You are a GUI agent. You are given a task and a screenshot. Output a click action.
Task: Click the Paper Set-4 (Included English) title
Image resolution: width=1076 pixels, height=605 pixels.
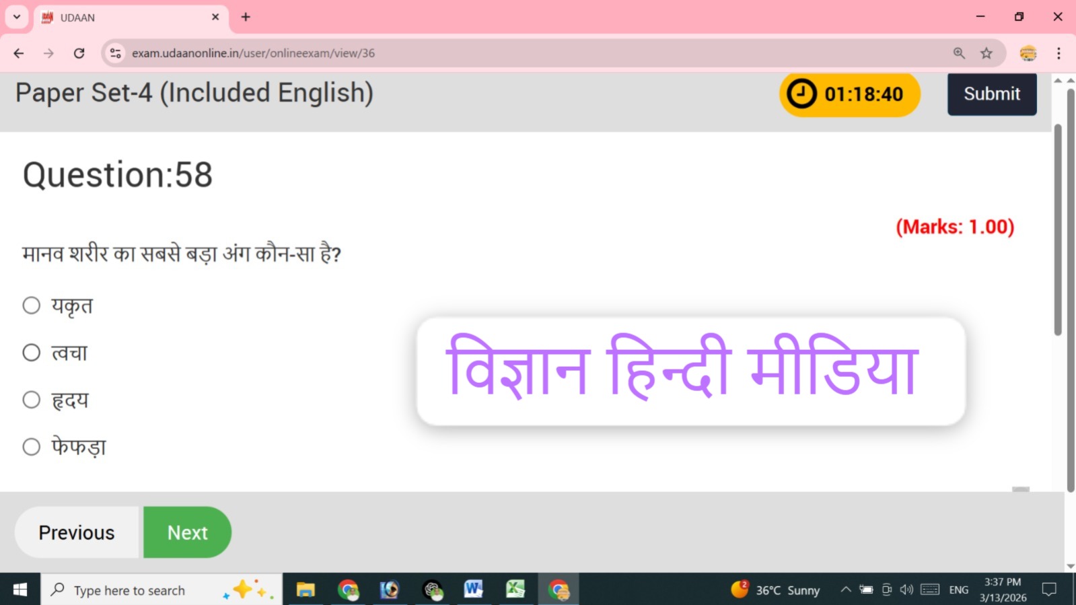point(194,93)
